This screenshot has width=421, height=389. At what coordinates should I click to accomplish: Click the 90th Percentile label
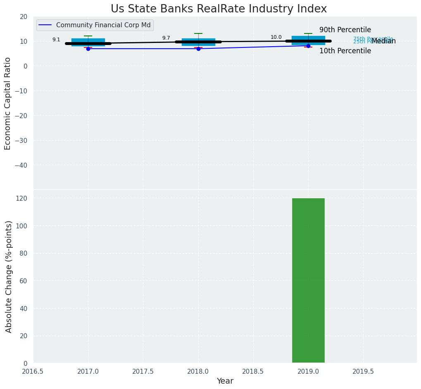pos(345,30)
